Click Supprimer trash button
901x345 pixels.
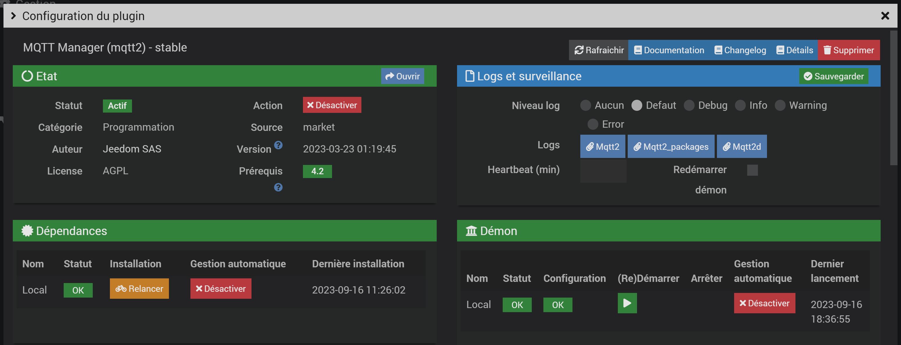coord(849,50)
